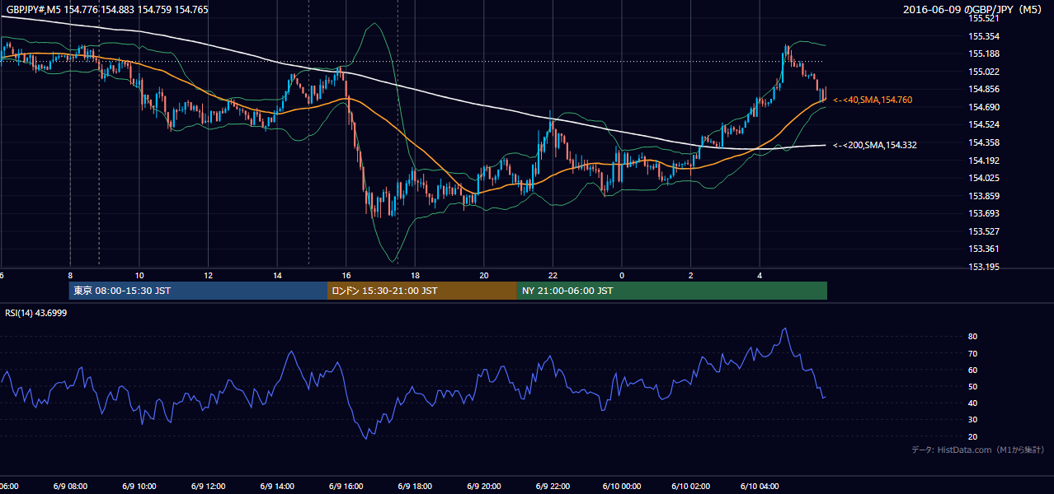Click the RSI level 40 axis label
The height and width of the screenshot is (494, 1054).
pyautogui.click(x=973, y=403)
